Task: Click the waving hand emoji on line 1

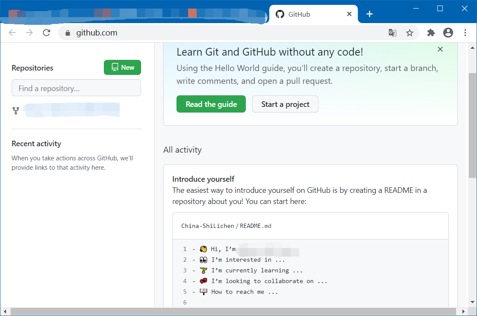Action: 203,249
